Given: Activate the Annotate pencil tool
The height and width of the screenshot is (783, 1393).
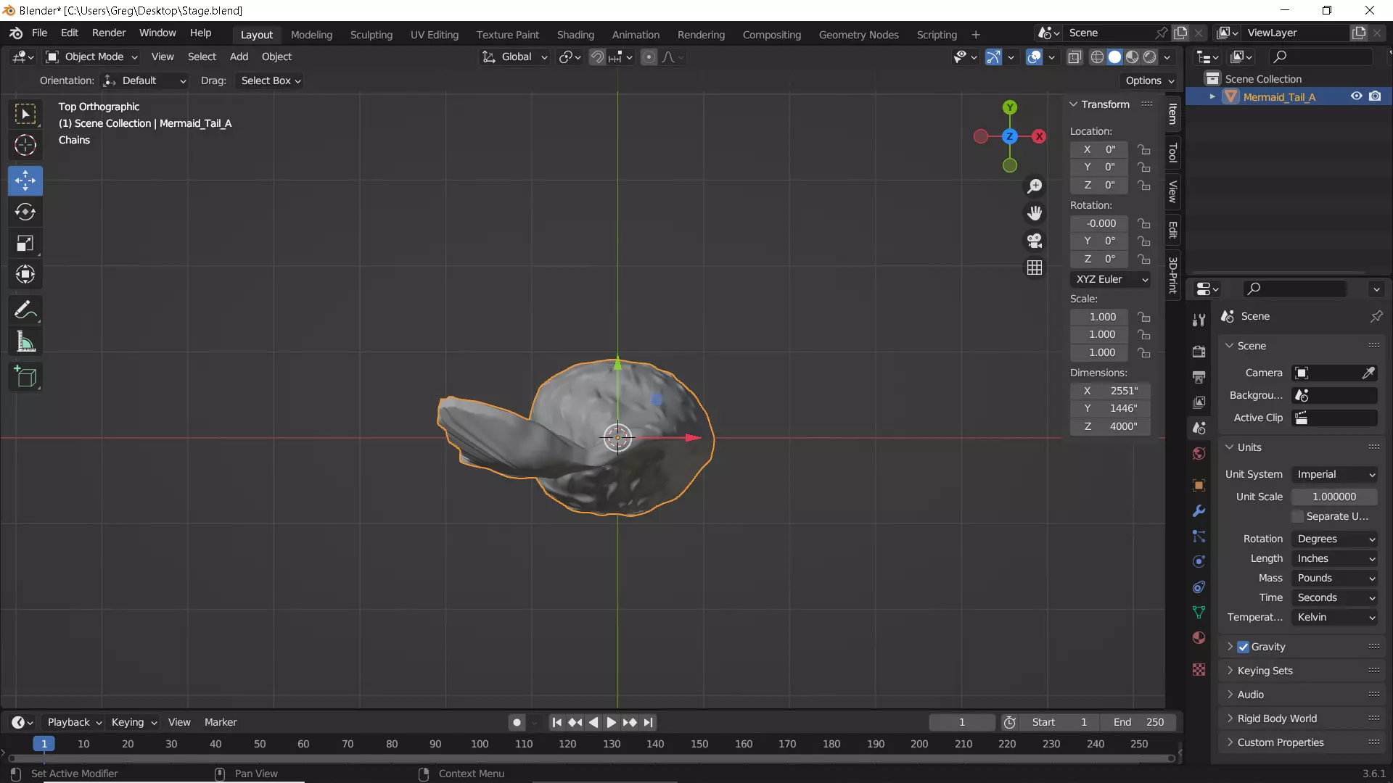Looking at the screenshot, I should [x=25, y=310].
